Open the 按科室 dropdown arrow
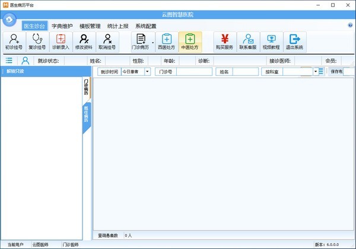This screenshot has height=249, width=356. point(316,72)
